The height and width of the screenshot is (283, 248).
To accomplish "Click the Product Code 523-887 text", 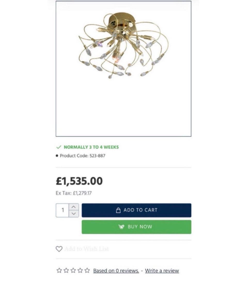I will tap(82, 156).
